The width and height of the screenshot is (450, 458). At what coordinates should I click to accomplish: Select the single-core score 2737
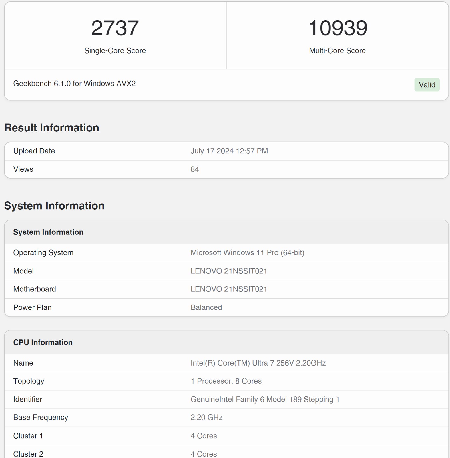coord(115,28)
